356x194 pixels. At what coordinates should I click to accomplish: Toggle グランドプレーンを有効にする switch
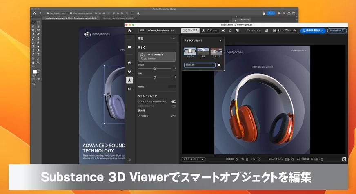tap(174, 101)
